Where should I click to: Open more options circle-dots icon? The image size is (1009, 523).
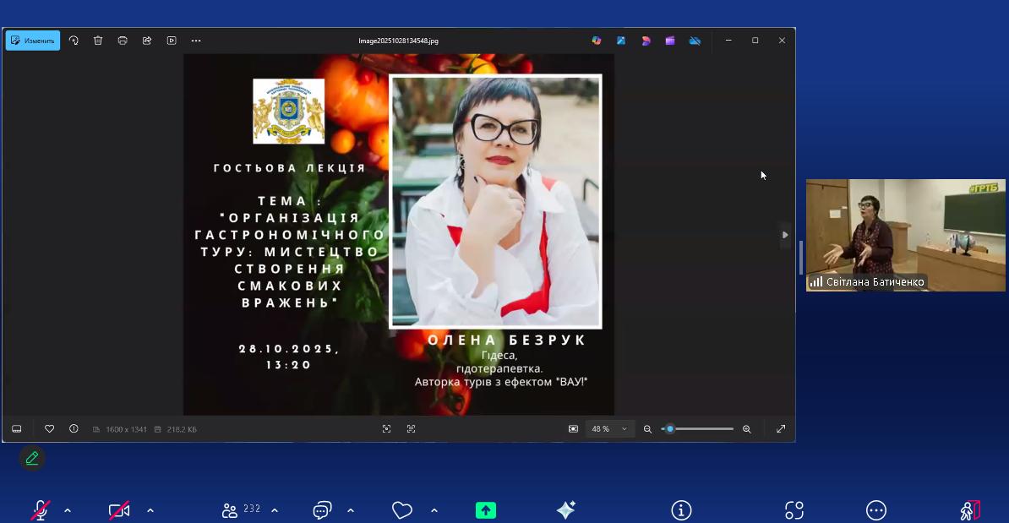pos(875,511)
